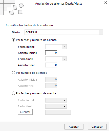Expand the first Fecha inicial date picker
The height and width of the screenshot is (131, 109).
point(64,47)
